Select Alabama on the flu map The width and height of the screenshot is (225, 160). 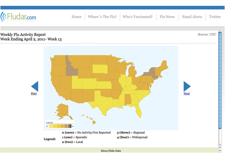click(x=128, y=99)
